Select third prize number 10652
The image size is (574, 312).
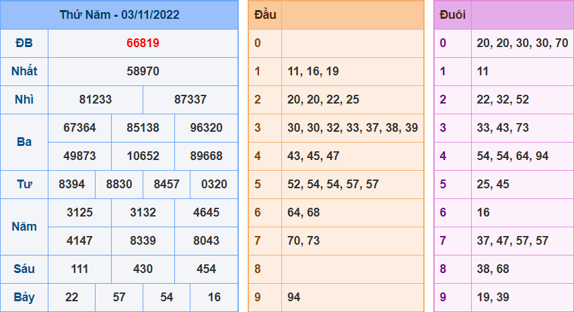(143, 155)
